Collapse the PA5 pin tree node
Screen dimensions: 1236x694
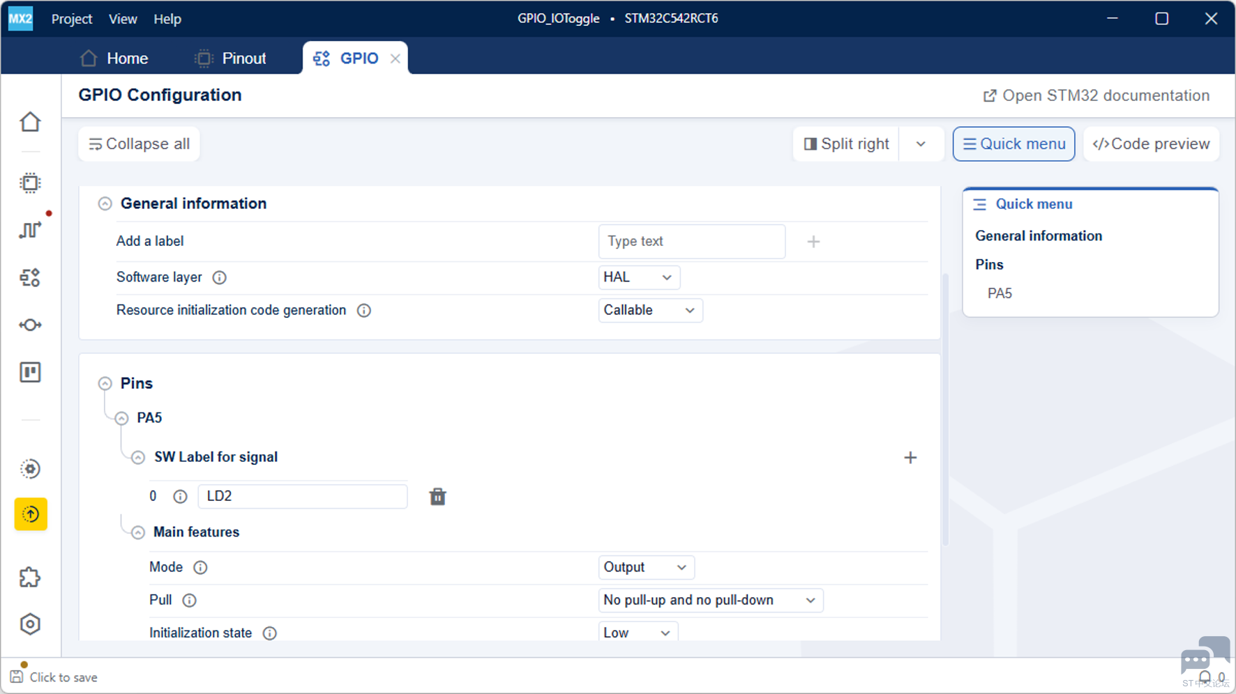click(122, 418)
